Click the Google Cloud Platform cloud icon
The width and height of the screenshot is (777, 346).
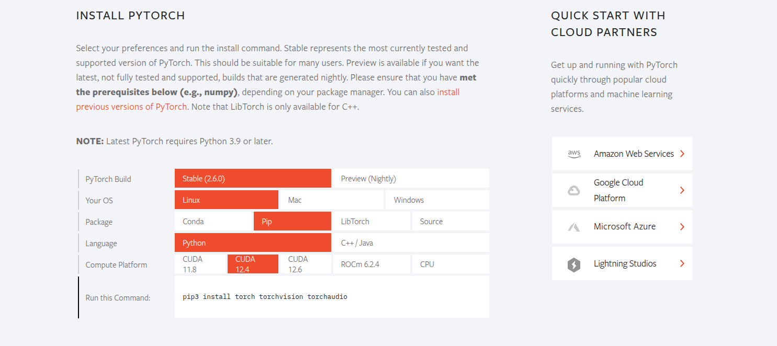(574, 190)
